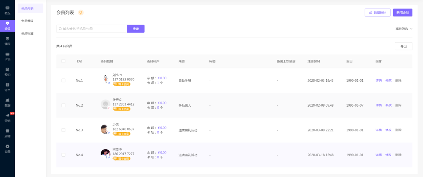Click the lightbulb tip icon beside 会员列表
Image resolution: width=423 pixels, height=177 pixels.
coord(81,13)
